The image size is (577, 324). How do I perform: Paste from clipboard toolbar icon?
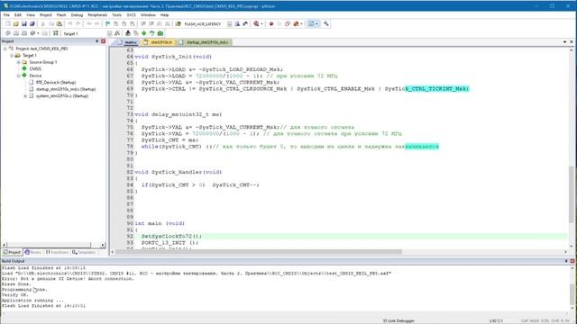point(60,24)
